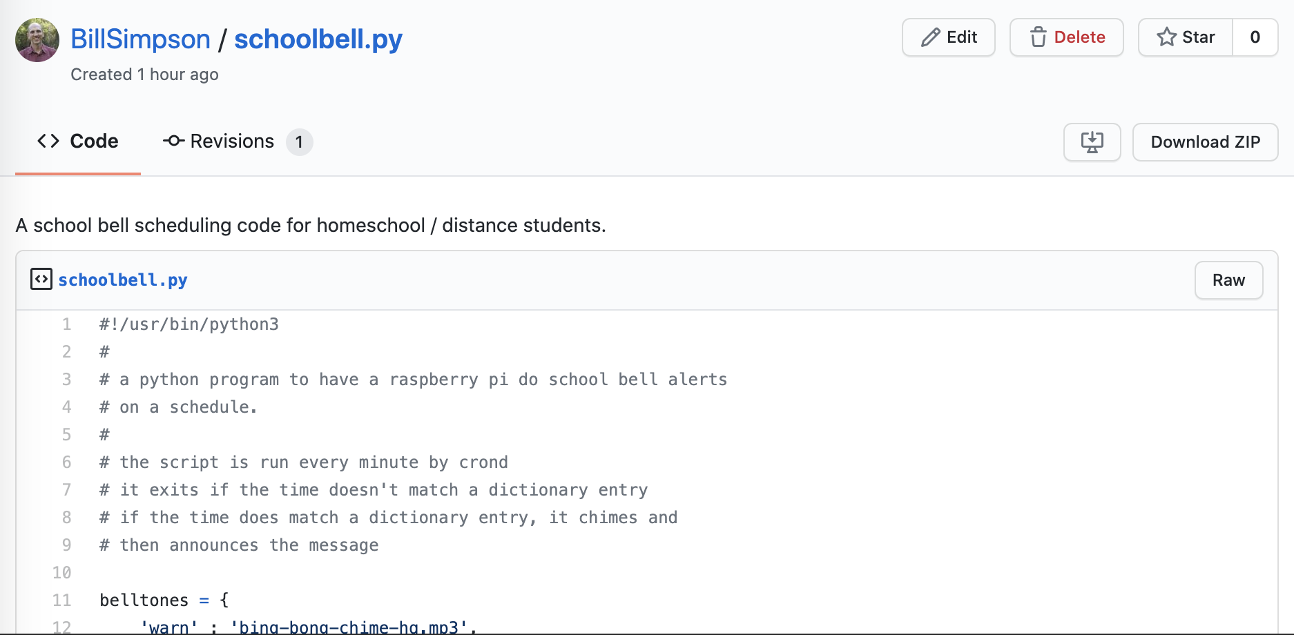The image size is (1294, 635).
Task: Open BillSimpson's profile avatar
Action: click(x=37, y=39)
